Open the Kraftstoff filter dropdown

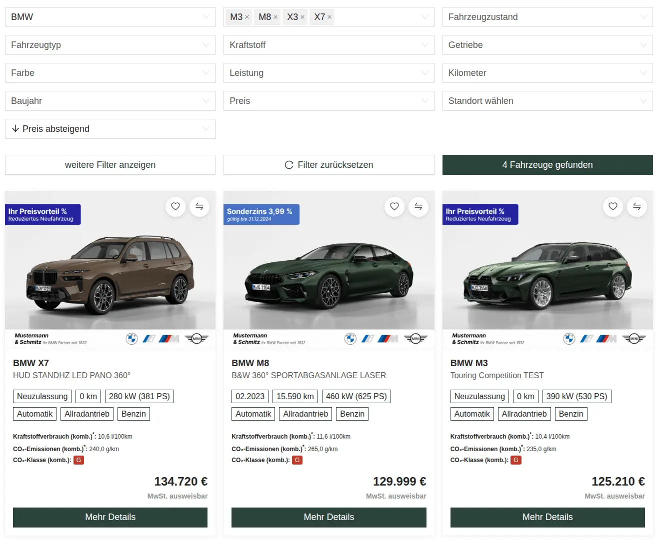[328, 45]
